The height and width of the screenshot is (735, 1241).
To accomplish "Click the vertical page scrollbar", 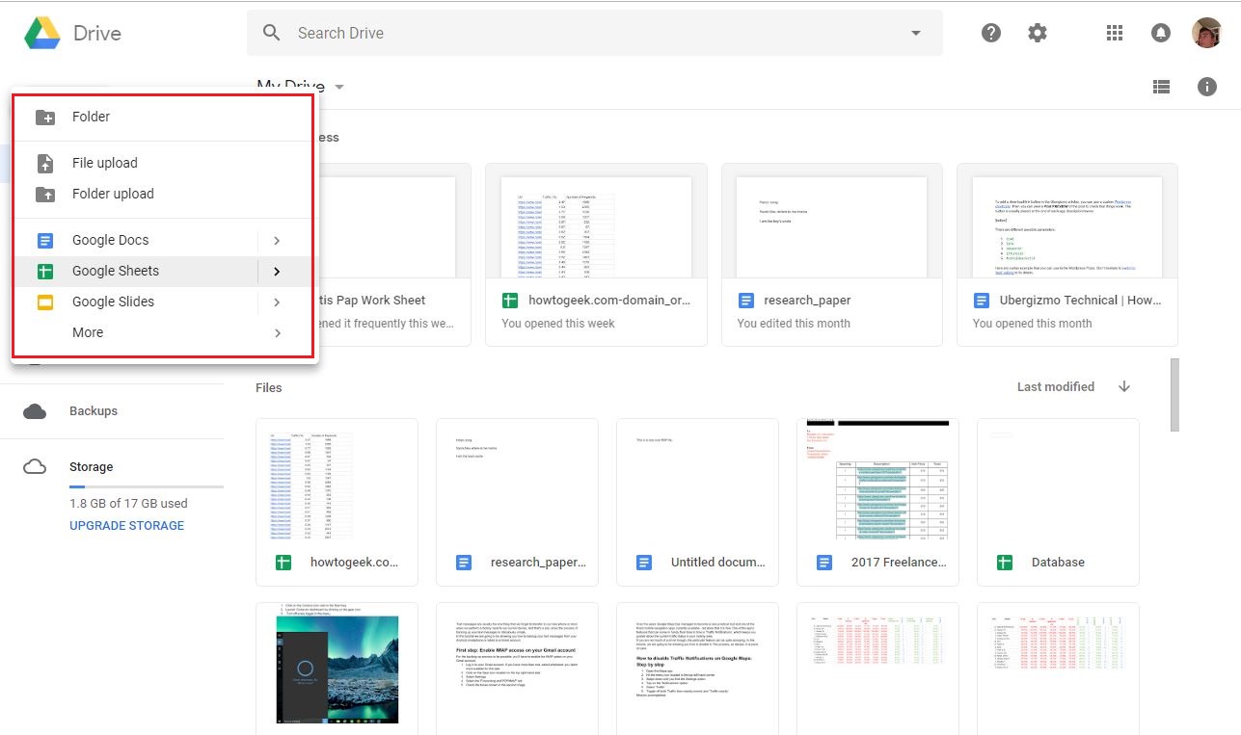I will [x=1174, y=395].
